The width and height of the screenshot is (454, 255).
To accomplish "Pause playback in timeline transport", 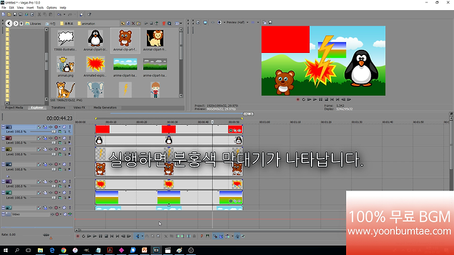I will 100,236.
